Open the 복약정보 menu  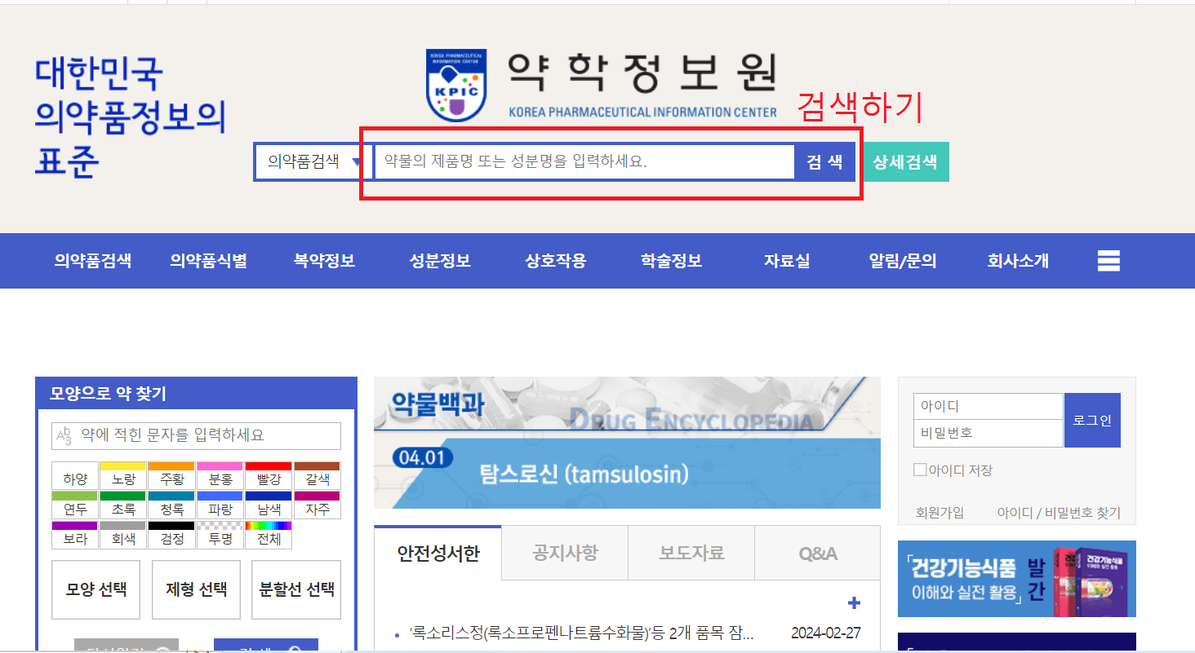(x=324, y=261)
